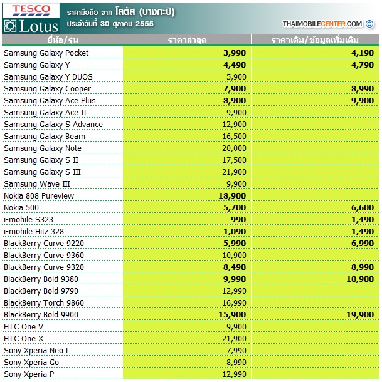Click BlackBerry Bold 9900 model name
The width and height of the screenshot is (382, 382).
(x=41, y=315)
